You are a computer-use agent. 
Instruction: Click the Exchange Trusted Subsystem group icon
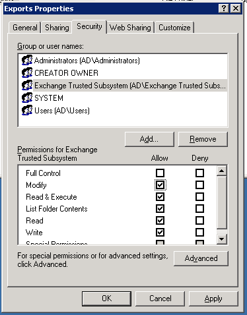click(27, 86)
